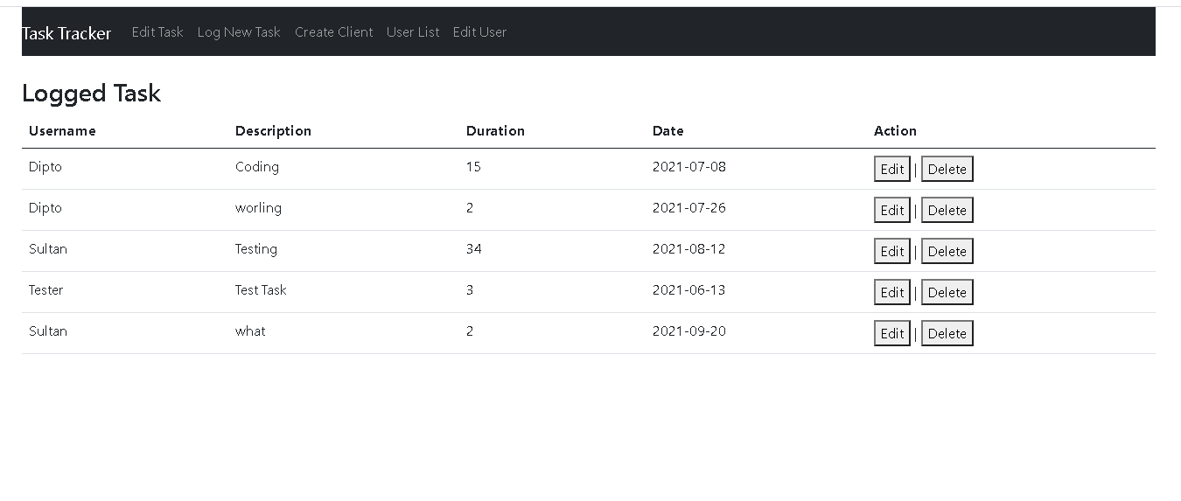Edit the Test Task row by Tester
1181x501 pixels.
coord(892,292)
